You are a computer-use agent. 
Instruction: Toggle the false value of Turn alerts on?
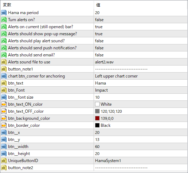pyautogui.click(x=141, y=20)
